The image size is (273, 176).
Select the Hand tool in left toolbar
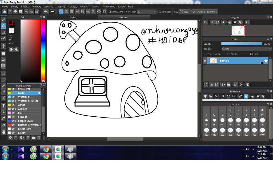tap(3, 132)
